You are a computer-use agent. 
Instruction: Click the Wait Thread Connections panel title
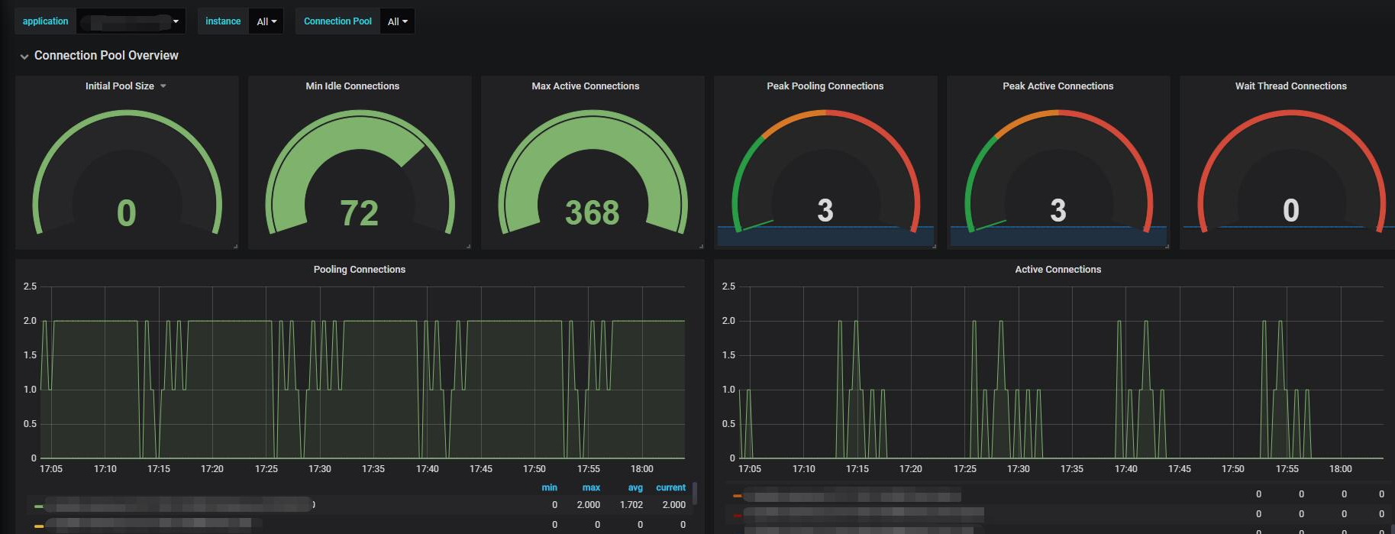coord(1291,86)
